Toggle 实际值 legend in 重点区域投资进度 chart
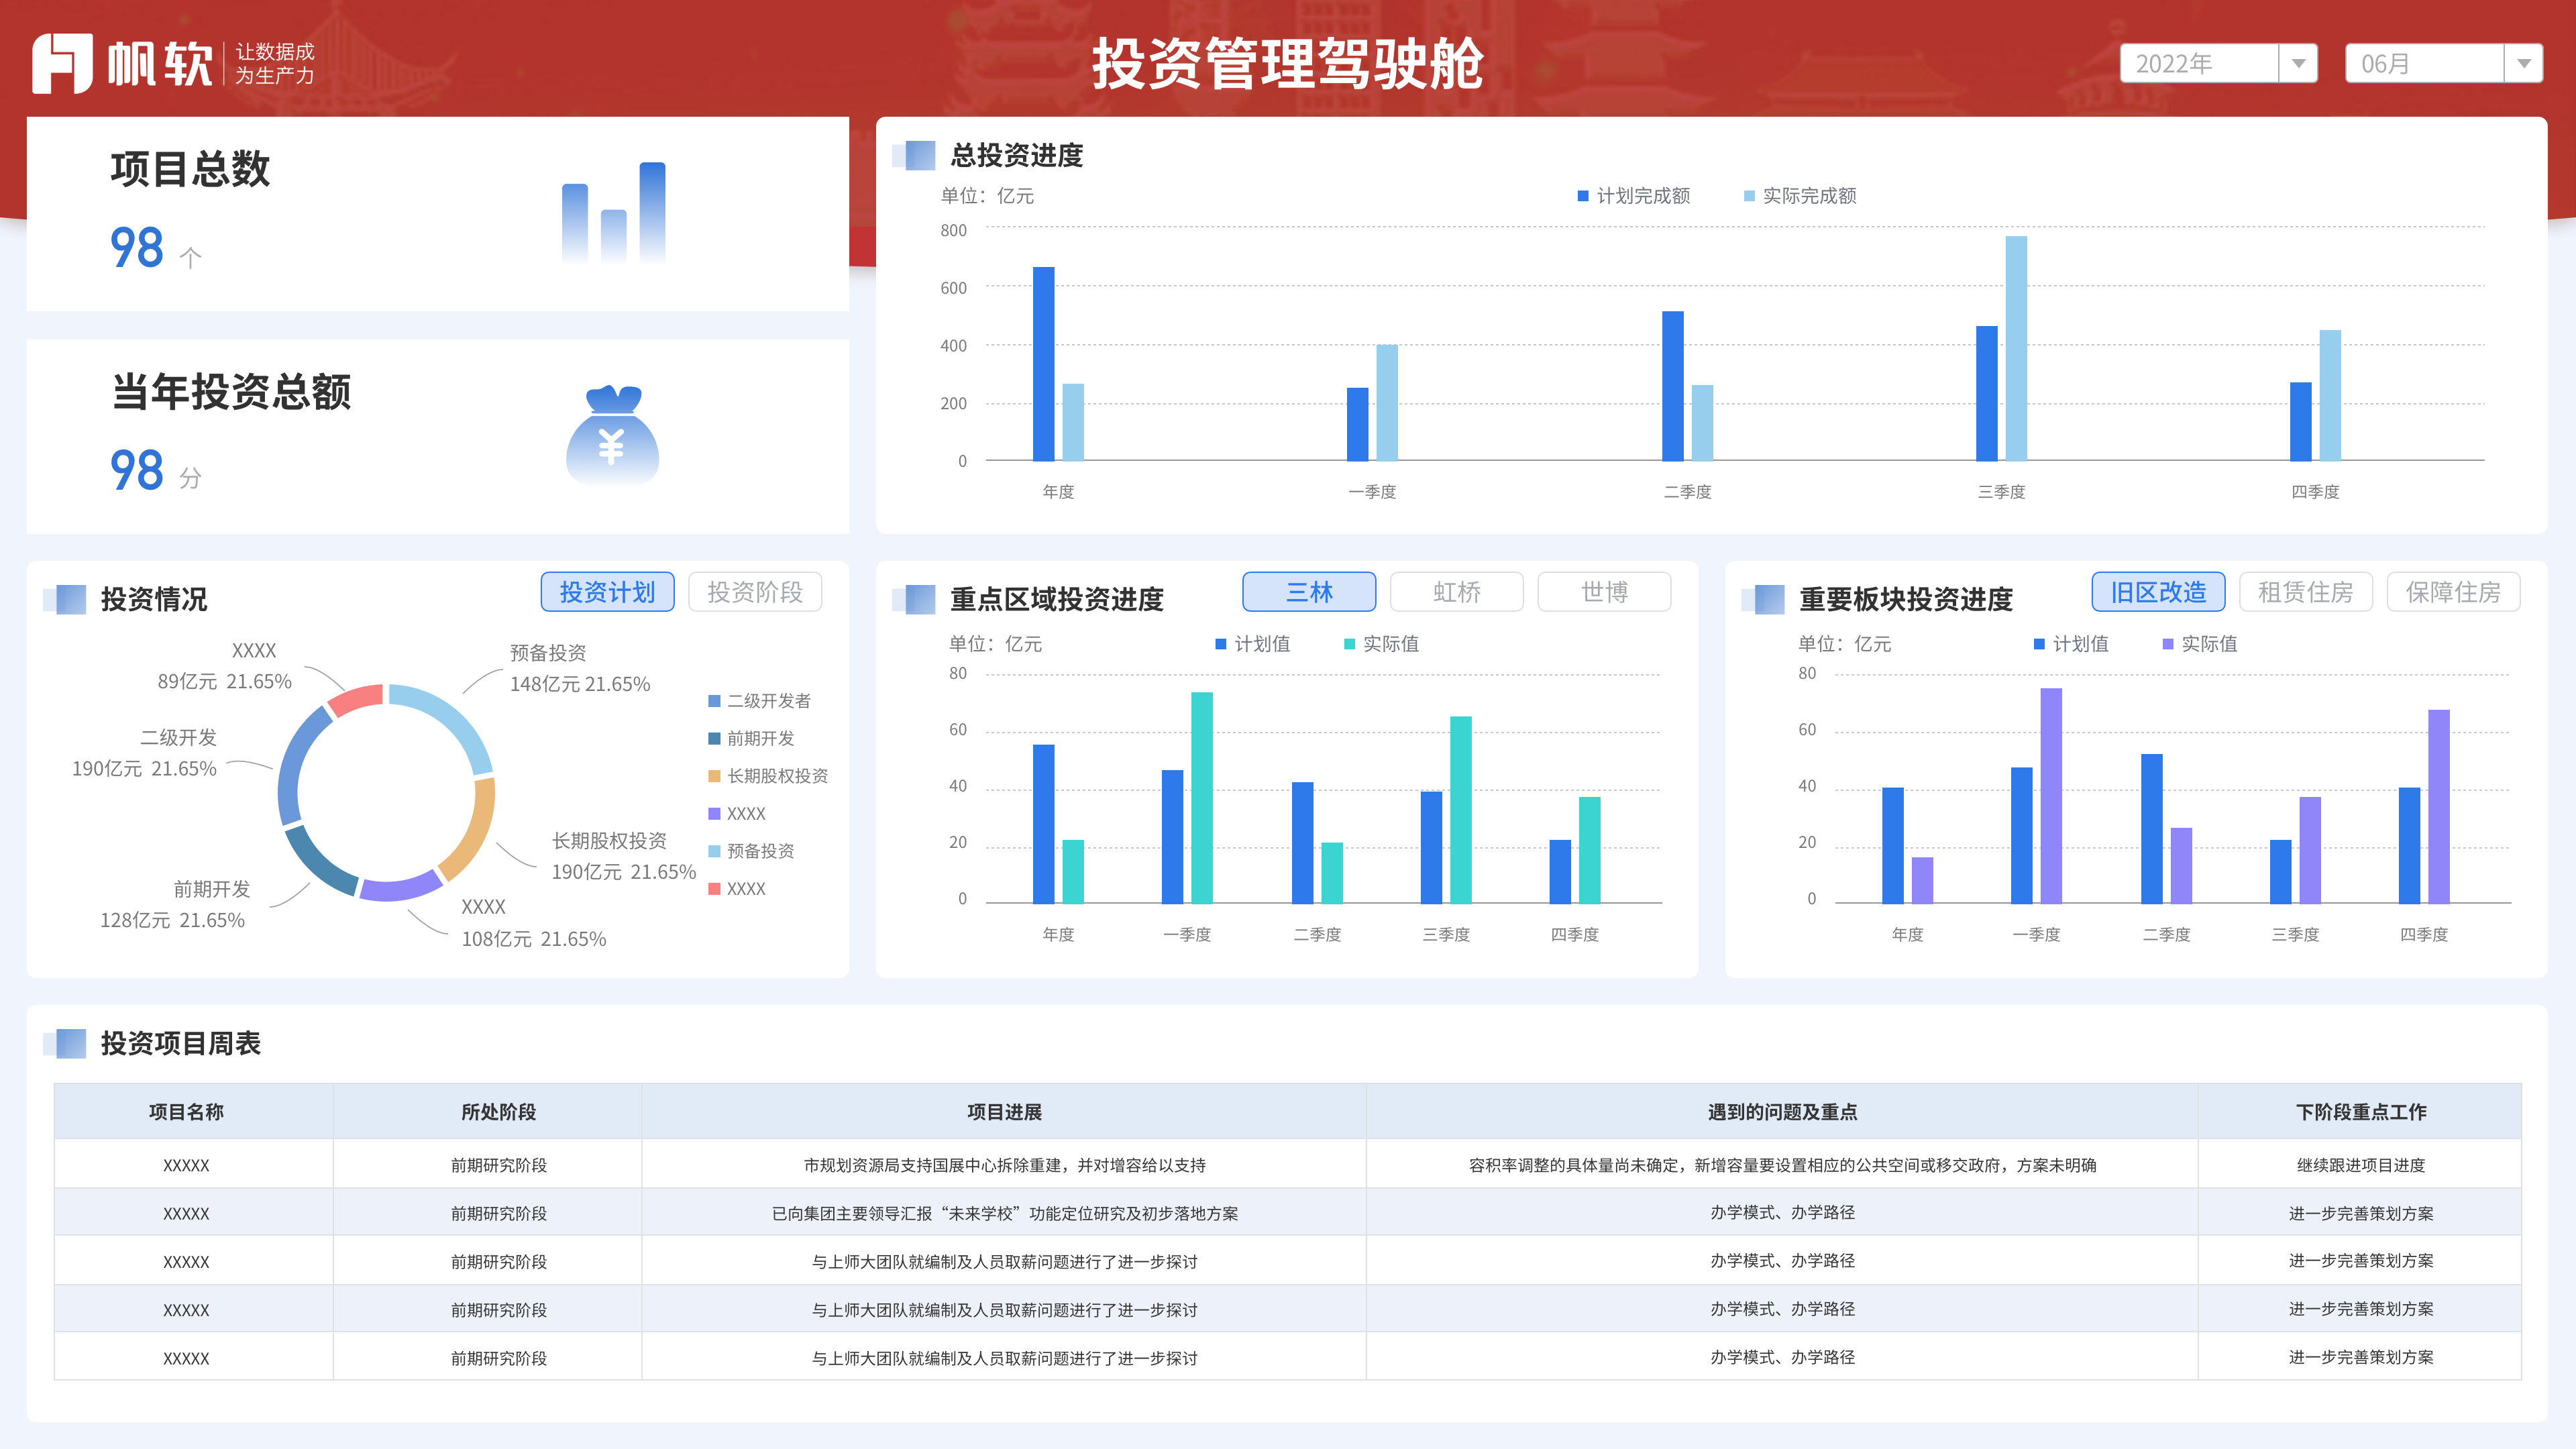Screen dimensions: 2576x1449 (x=1381, y=644)
